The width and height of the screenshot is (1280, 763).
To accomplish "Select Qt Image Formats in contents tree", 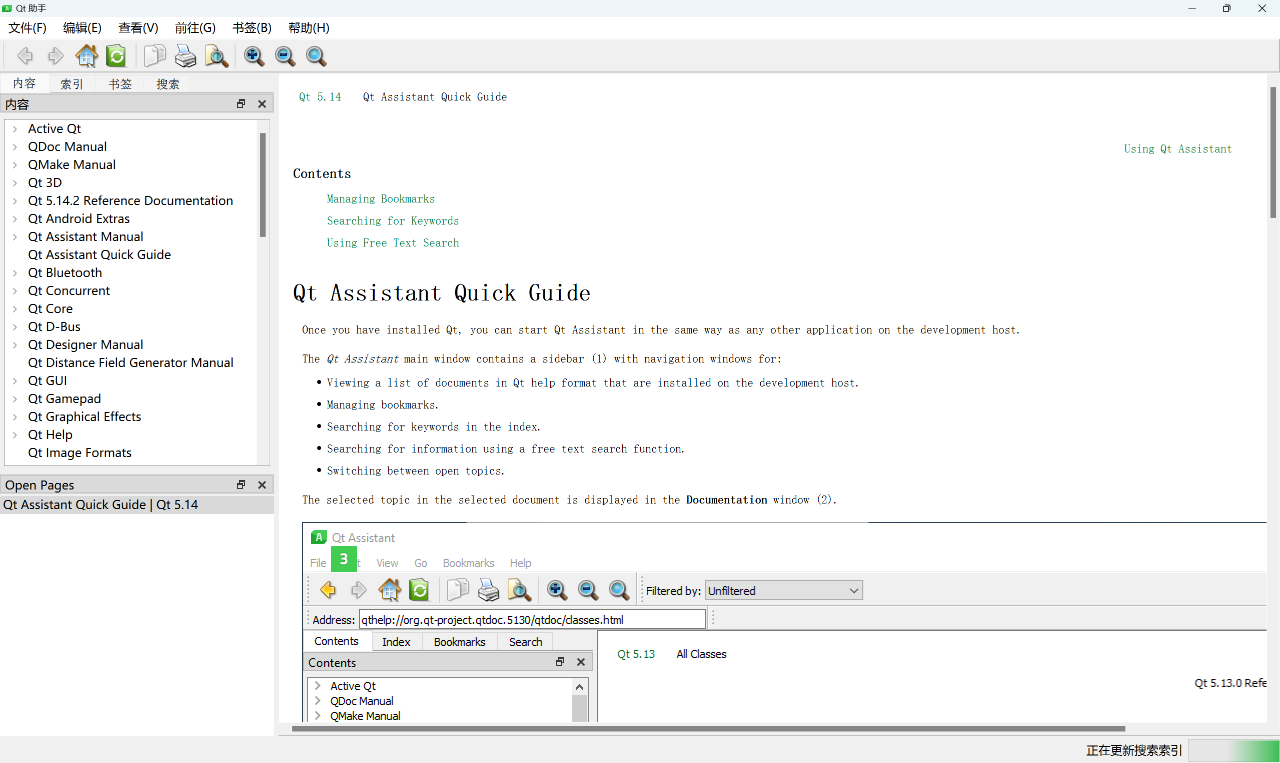I will [80, 453].
